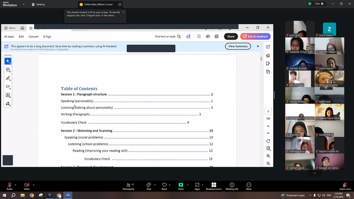Expand the Zoom Workplace dropdown chevron
This screenshot has width=354, height=199.
point(23,4)
